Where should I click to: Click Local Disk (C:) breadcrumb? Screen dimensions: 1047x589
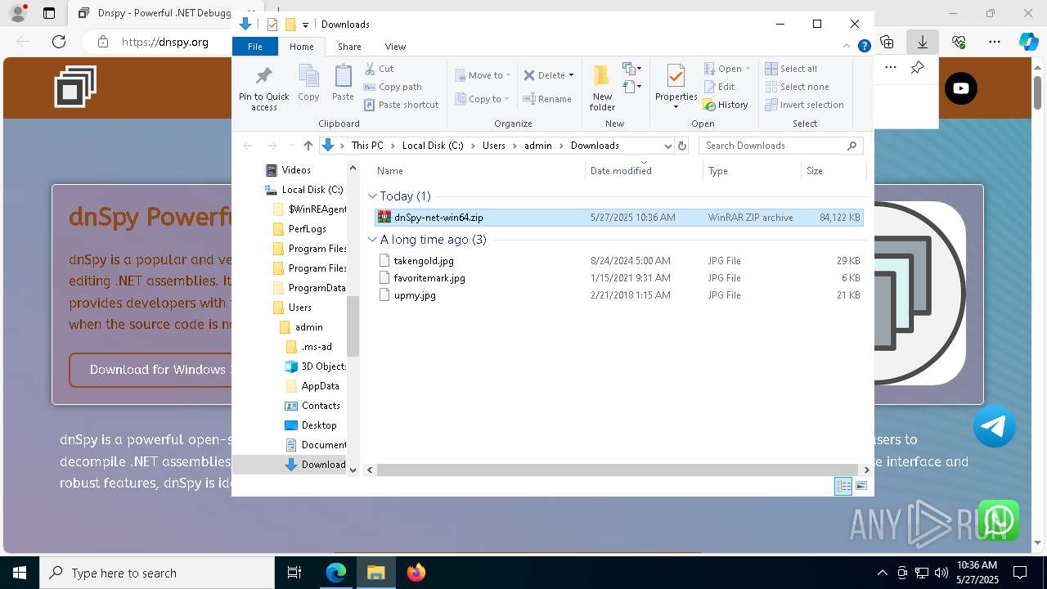(x=433, y=146)
